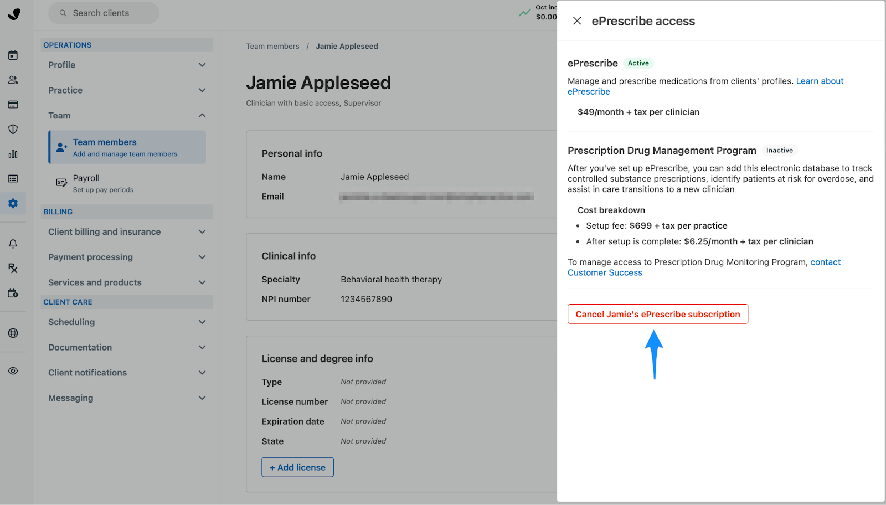Click Not provided value for License number
Image resolution: width=886 pixels, height=505 pixels.
pyautogui.click(x=363, y=402)
